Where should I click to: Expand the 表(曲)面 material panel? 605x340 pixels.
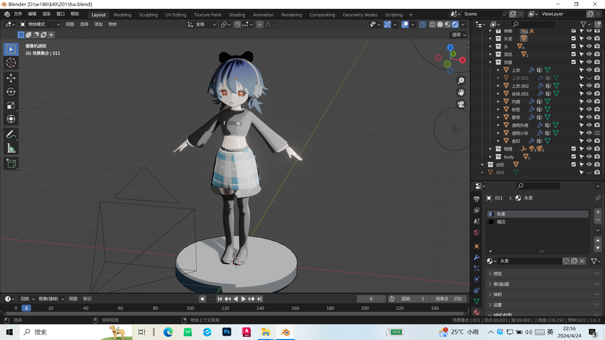point(501,284)
